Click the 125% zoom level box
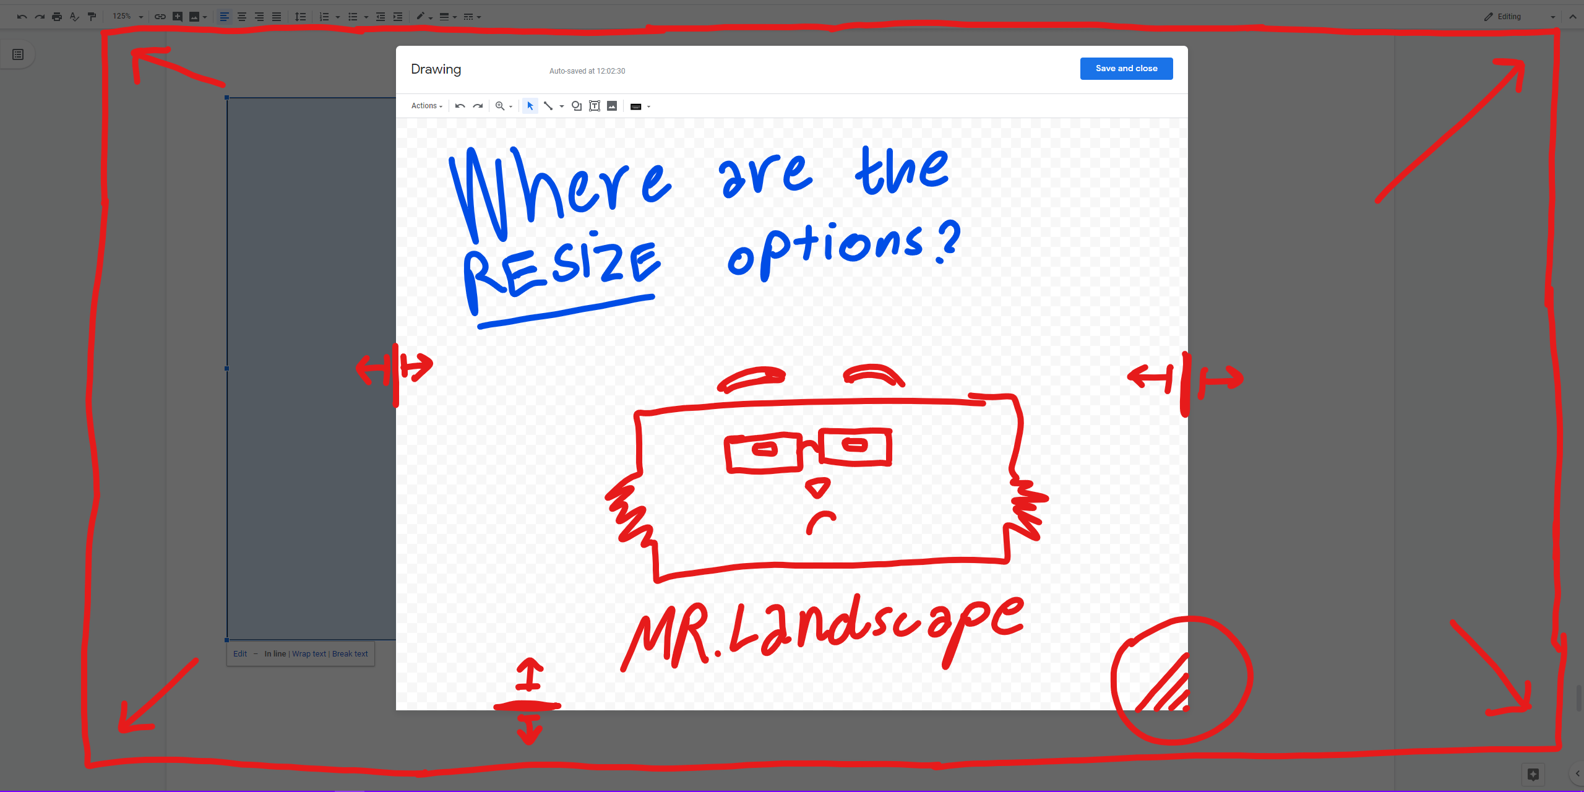This screenshot has width=1584, height=792. [122, 16]
